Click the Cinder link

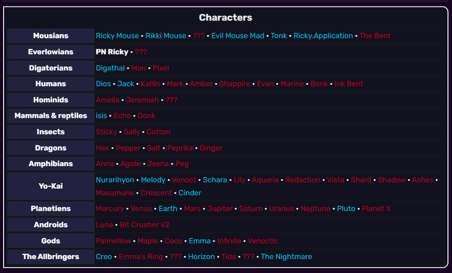pyautogui.click(x=190, y=193)
